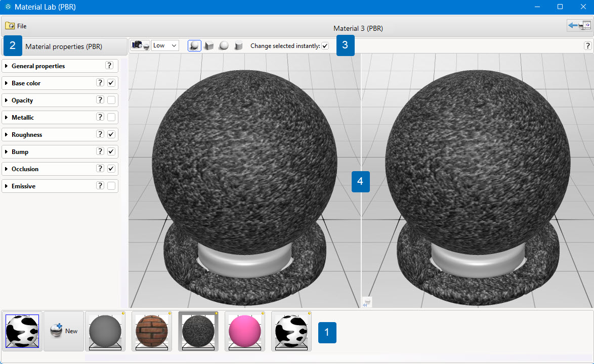
Task: Minimize the Material Lab window
Action: click(x=537, y=7)
